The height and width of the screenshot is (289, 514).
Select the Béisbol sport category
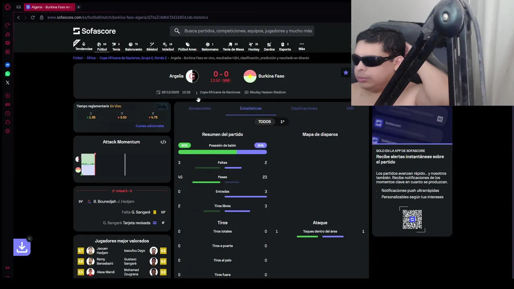152,47
